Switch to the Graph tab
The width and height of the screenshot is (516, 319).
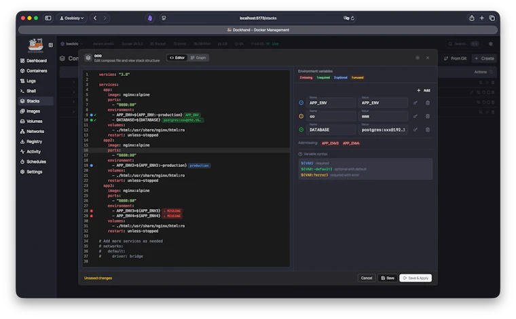pos(198,58)
